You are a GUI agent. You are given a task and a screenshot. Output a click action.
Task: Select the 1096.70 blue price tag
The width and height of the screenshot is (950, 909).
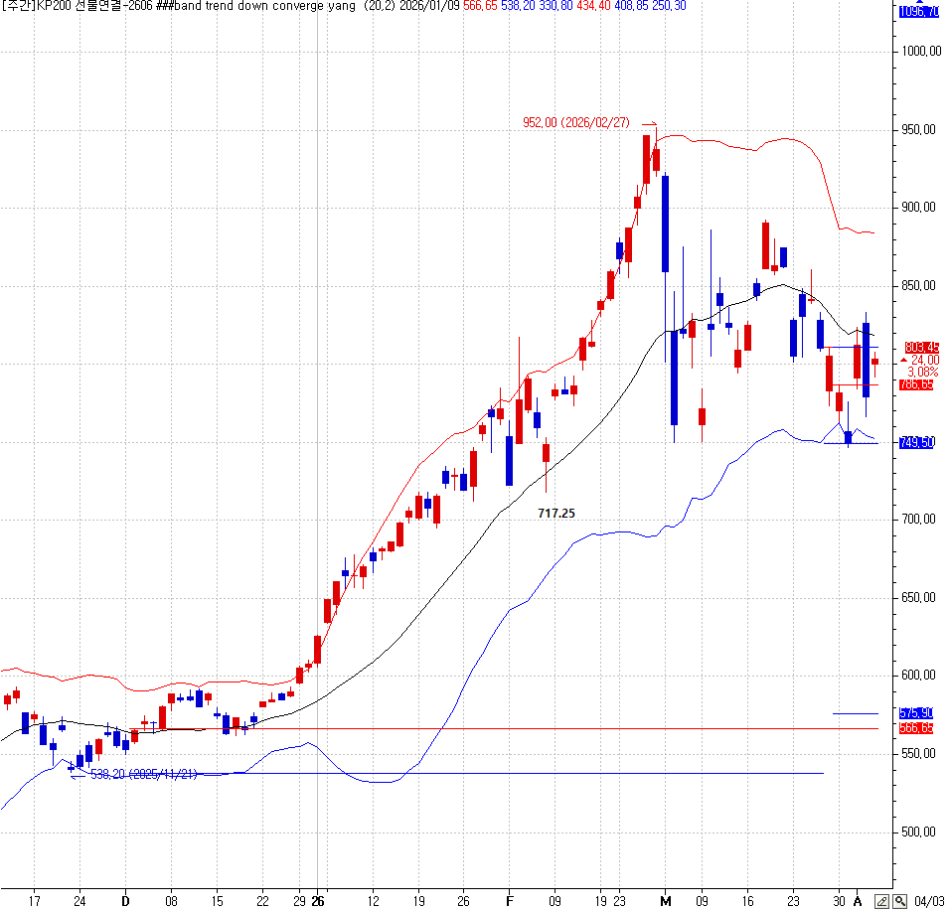918,12
